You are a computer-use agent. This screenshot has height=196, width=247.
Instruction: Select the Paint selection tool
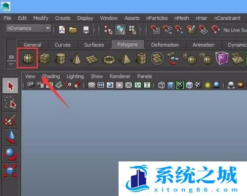10,120
